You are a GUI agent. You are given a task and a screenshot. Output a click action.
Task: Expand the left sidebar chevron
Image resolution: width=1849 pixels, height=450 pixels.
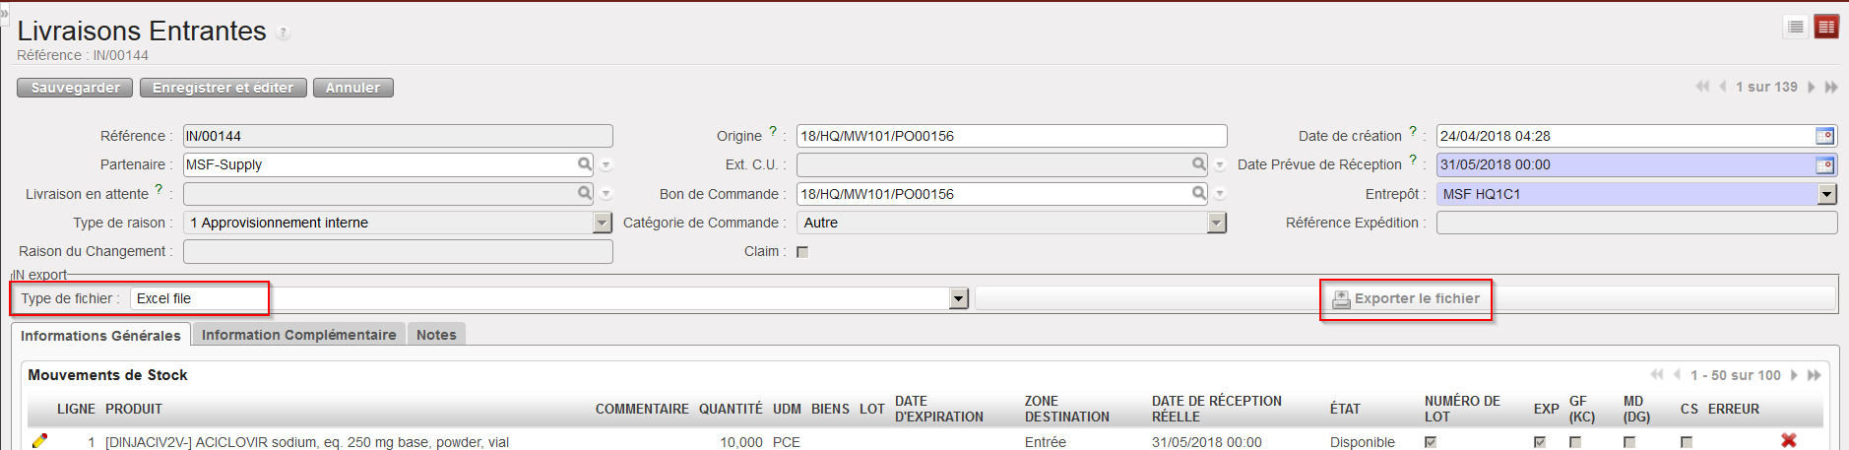4,14
